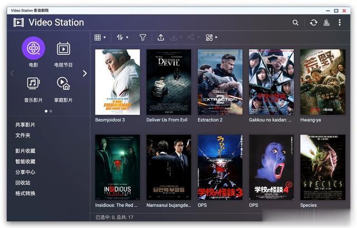The width and height of the screenshot is (357, 228).
Task: Open the three-dot more options menu
Action: (x=340, y=22)
